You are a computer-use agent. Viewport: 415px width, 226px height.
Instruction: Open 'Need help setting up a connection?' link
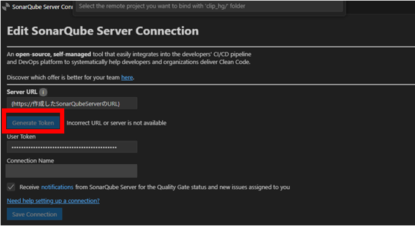click(x=53, y=200)
